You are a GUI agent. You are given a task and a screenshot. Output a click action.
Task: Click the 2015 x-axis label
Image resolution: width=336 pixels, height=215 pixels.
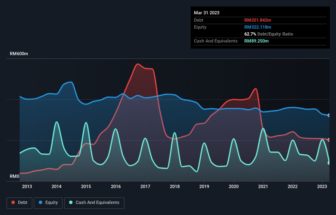[x=86, y=186]
